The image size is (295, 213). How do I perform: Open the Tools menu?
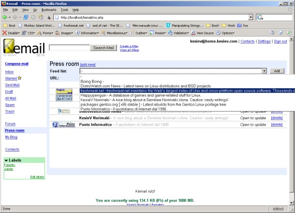[64, 10]
